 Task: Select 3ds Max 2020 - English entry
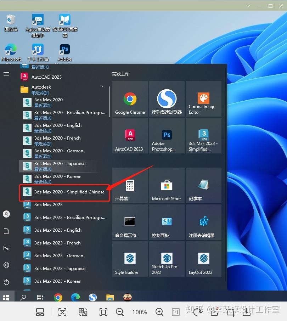pos(64,128)
